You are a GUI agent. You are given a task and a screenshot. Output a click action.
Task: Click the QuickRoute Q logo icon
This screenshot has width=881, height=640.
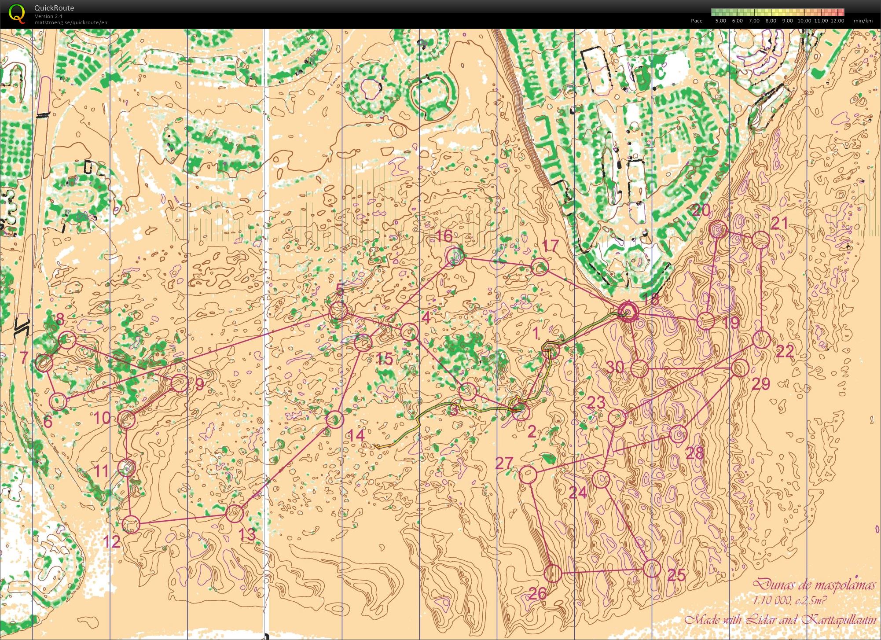17,13
